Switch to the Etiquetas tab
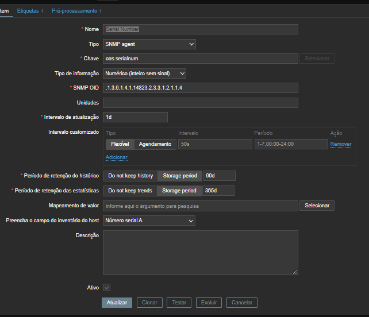The image size is (369, 317). [x=28, y=11]
